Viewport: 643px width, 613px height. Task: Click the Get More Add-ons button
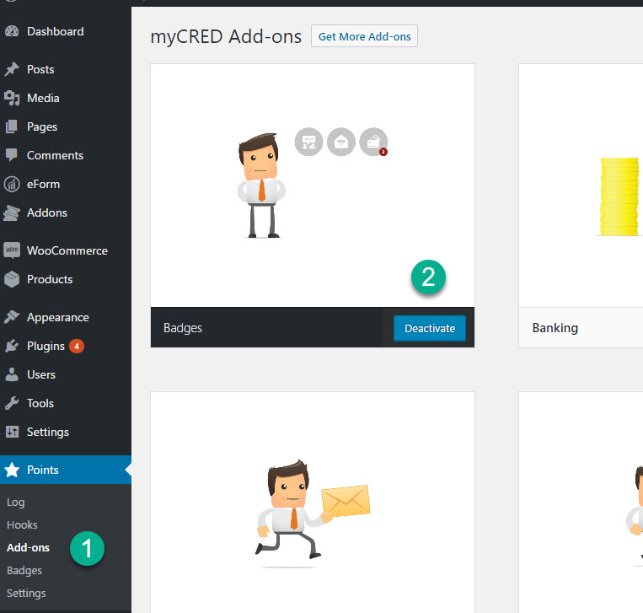(364, 36)
